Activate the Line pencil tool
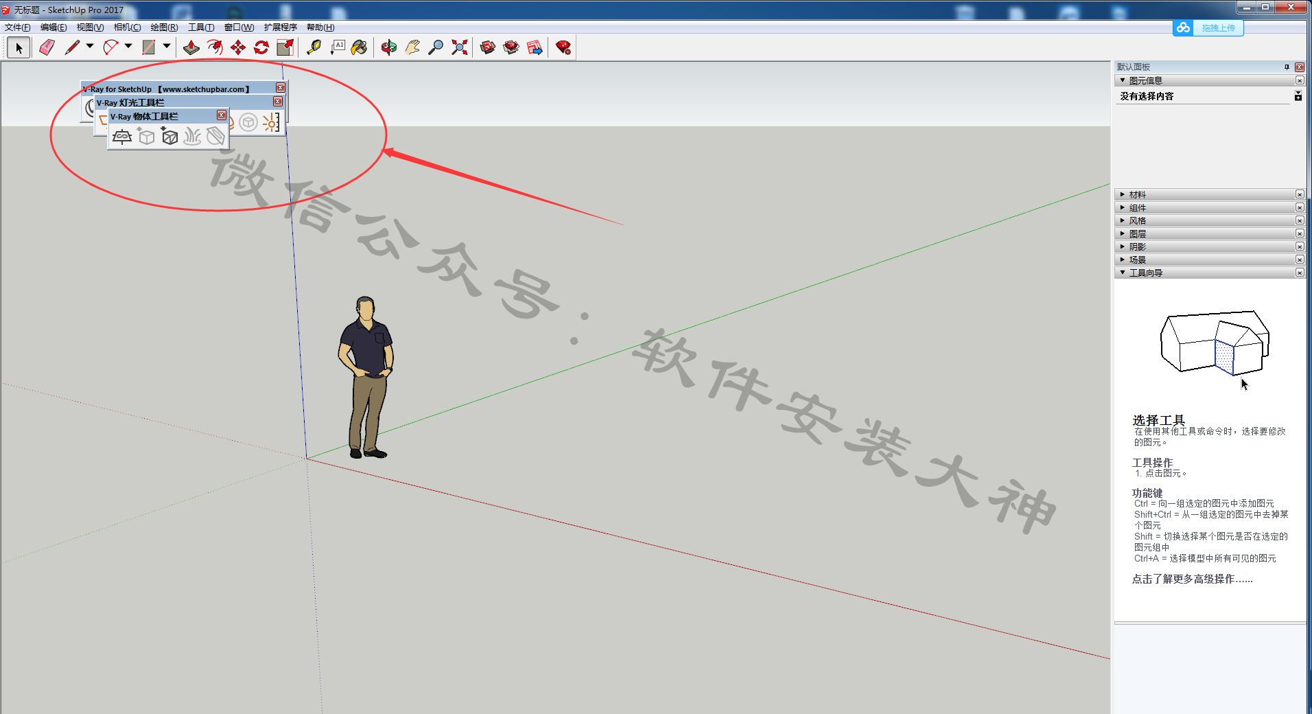This screenshot has height=714, width=1312. click(x=72, y=47)
